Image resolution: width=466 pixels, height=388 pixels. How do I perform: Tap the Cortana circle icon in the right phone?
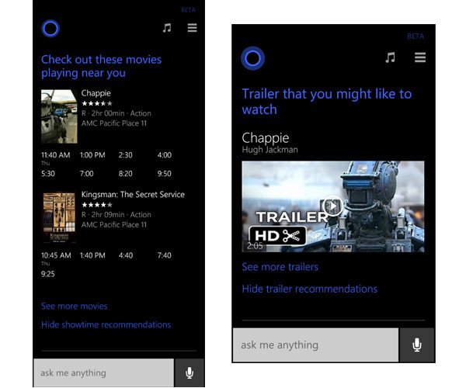(252, 58)
